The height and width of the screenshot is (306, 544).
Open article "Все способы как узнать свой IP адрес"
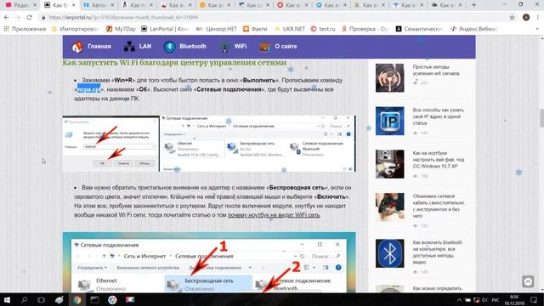[x=439, y=116]
